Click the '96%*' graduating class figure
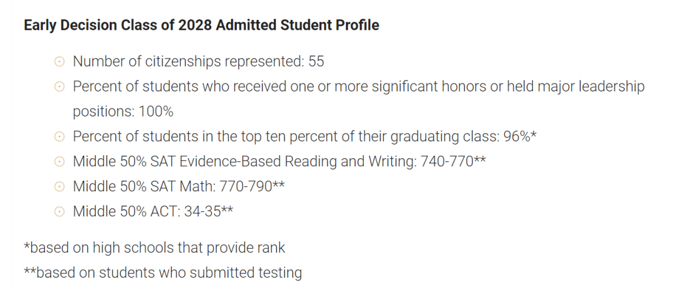 pyautogui.click(x=520, y=136)
